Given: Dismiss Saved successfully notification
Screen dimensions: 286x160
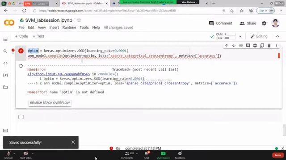Looking at the screenshot, I should (x=73, y=142).
